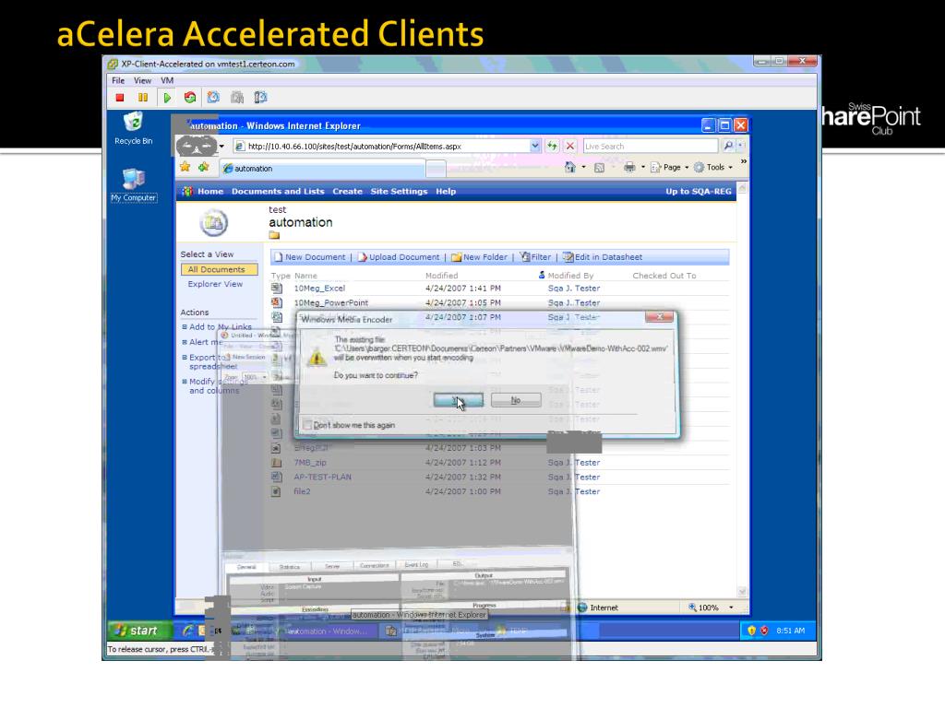Click the IE Print icon
The width and height of the screenshot is (945, 708).
(x=629, y=168)
